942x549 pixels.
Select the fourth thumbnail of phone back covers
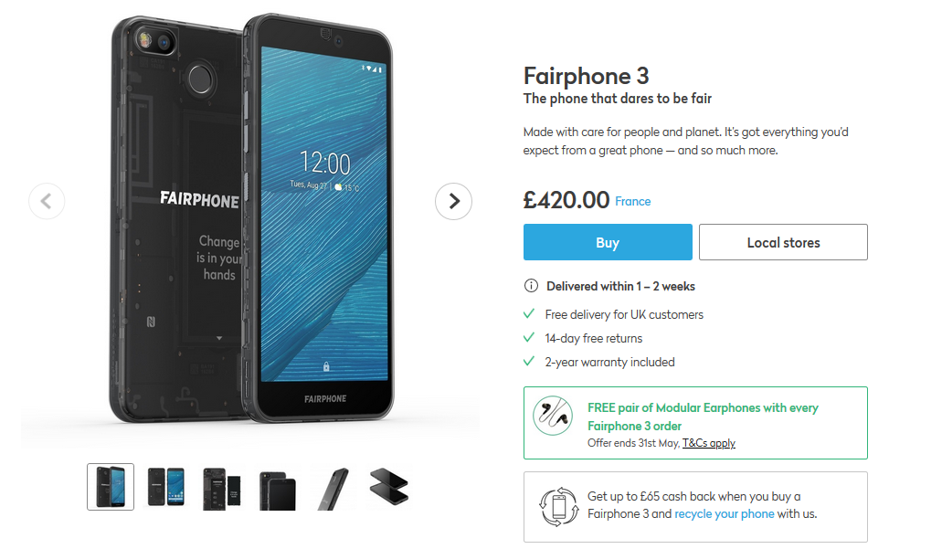(278, 490)
